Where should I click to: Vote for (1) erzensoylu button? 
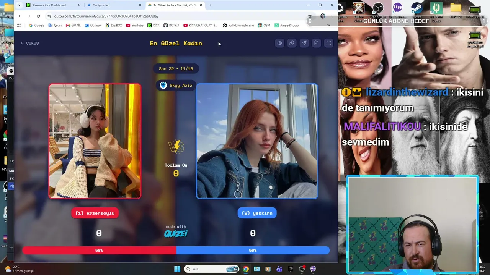(95, 213)
